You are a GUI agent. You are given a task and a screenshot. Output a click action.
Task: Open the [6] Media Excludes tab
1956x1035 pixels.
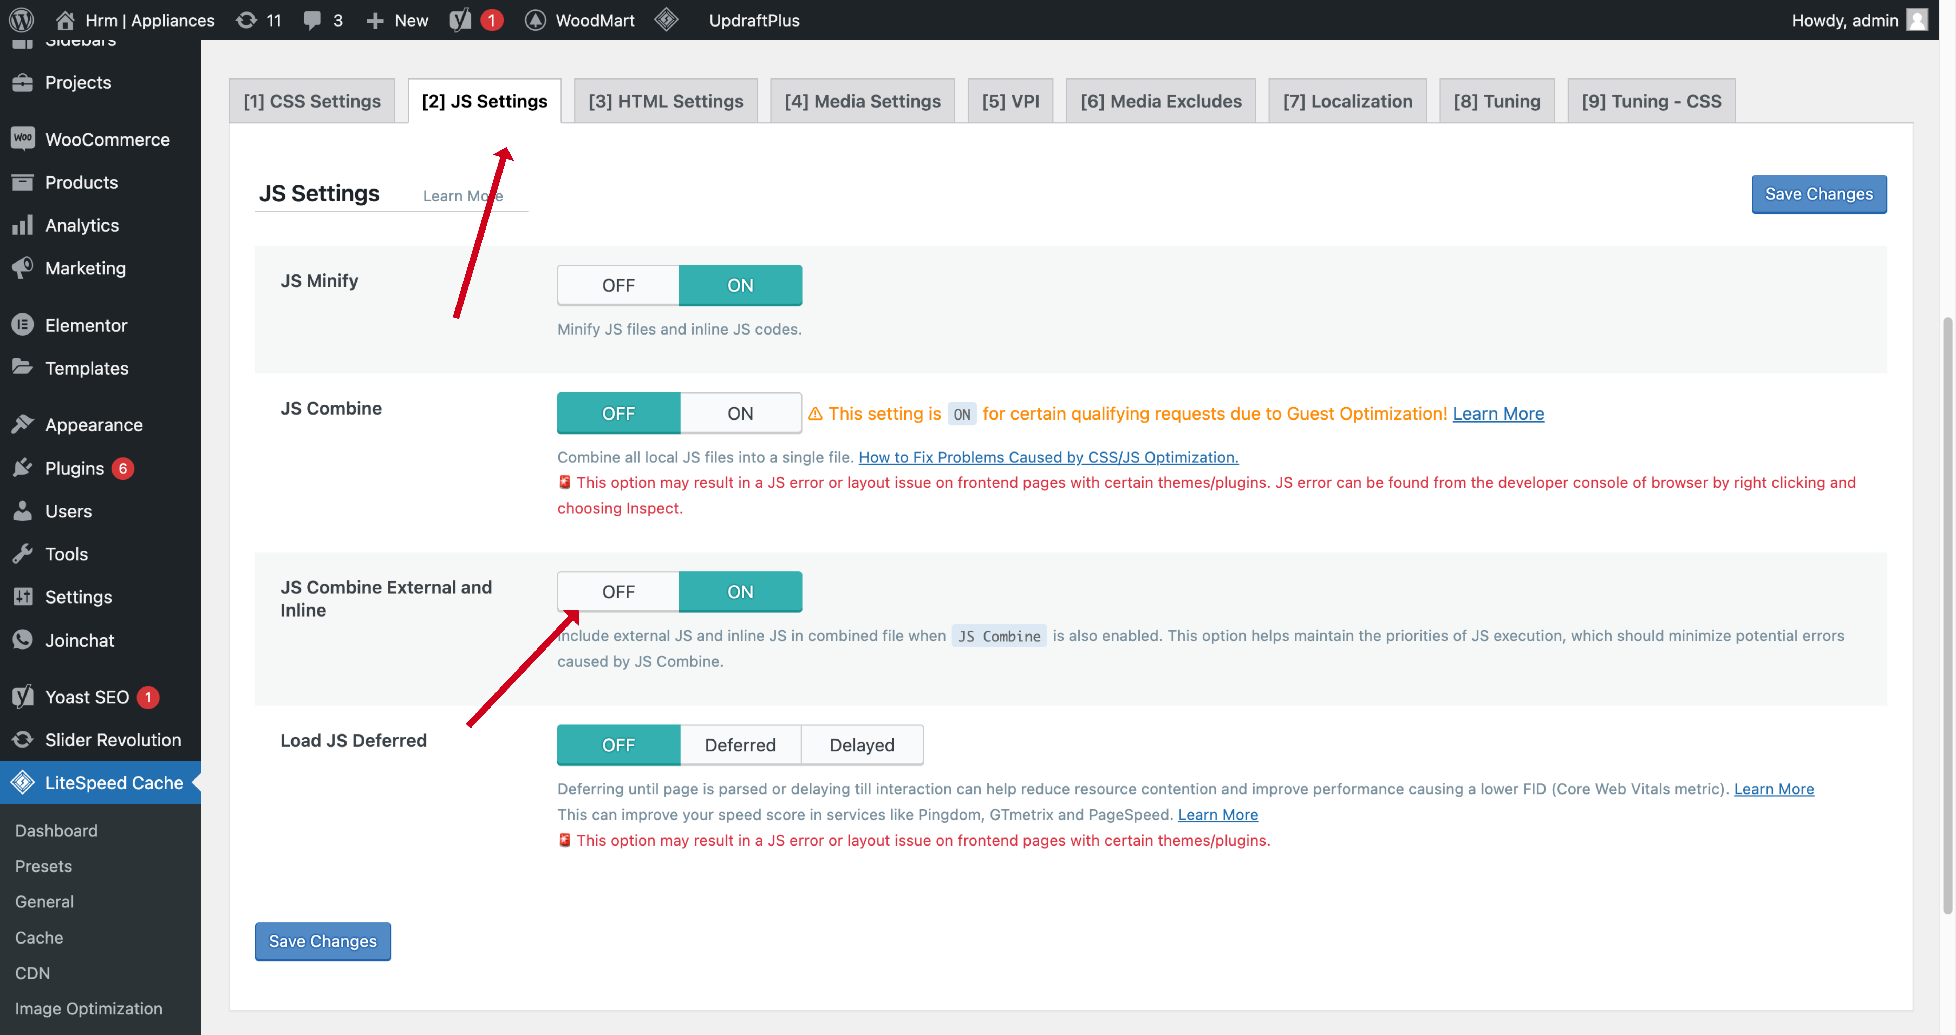click(x=1161, y=101)
